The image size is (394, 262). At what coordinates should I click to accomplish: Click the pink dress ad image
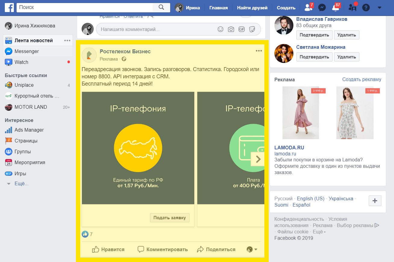(x=301, y=113)
